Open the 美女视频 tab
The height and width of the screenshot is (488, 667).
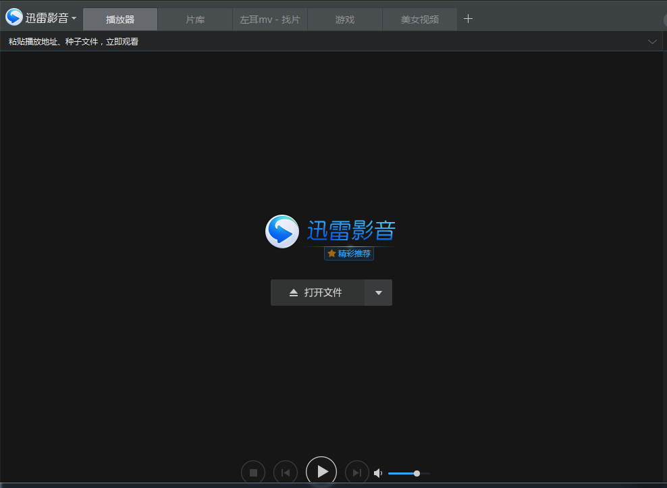coord(420,19)
